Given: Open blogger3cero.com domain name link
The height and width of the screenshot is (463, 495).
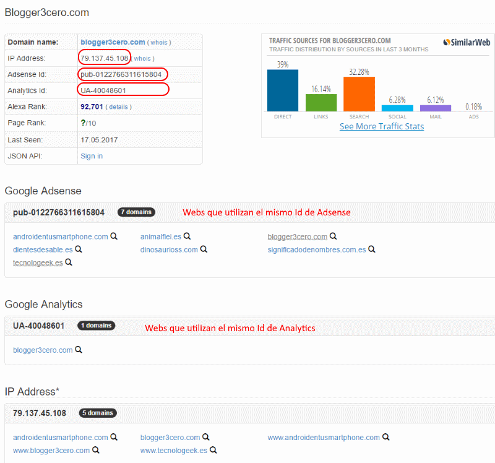Looking at the screenshot, I should (113, 42).
